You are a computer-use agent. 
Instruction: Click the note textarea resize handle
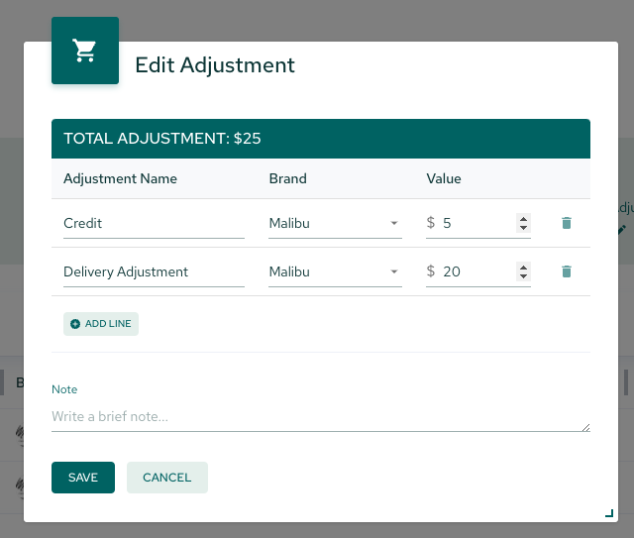click(x=585, y=428)
